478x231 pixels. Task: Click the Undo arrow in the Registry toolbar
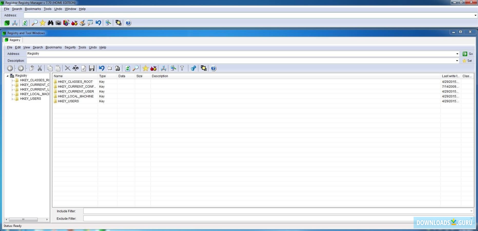point(102,68)
